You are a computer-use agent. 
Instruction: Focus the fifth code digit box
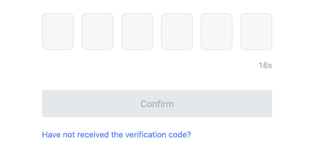click(x=217, y=32)
